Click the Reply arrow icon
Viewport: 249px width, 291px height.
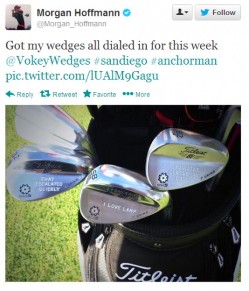tap(10, 94)
